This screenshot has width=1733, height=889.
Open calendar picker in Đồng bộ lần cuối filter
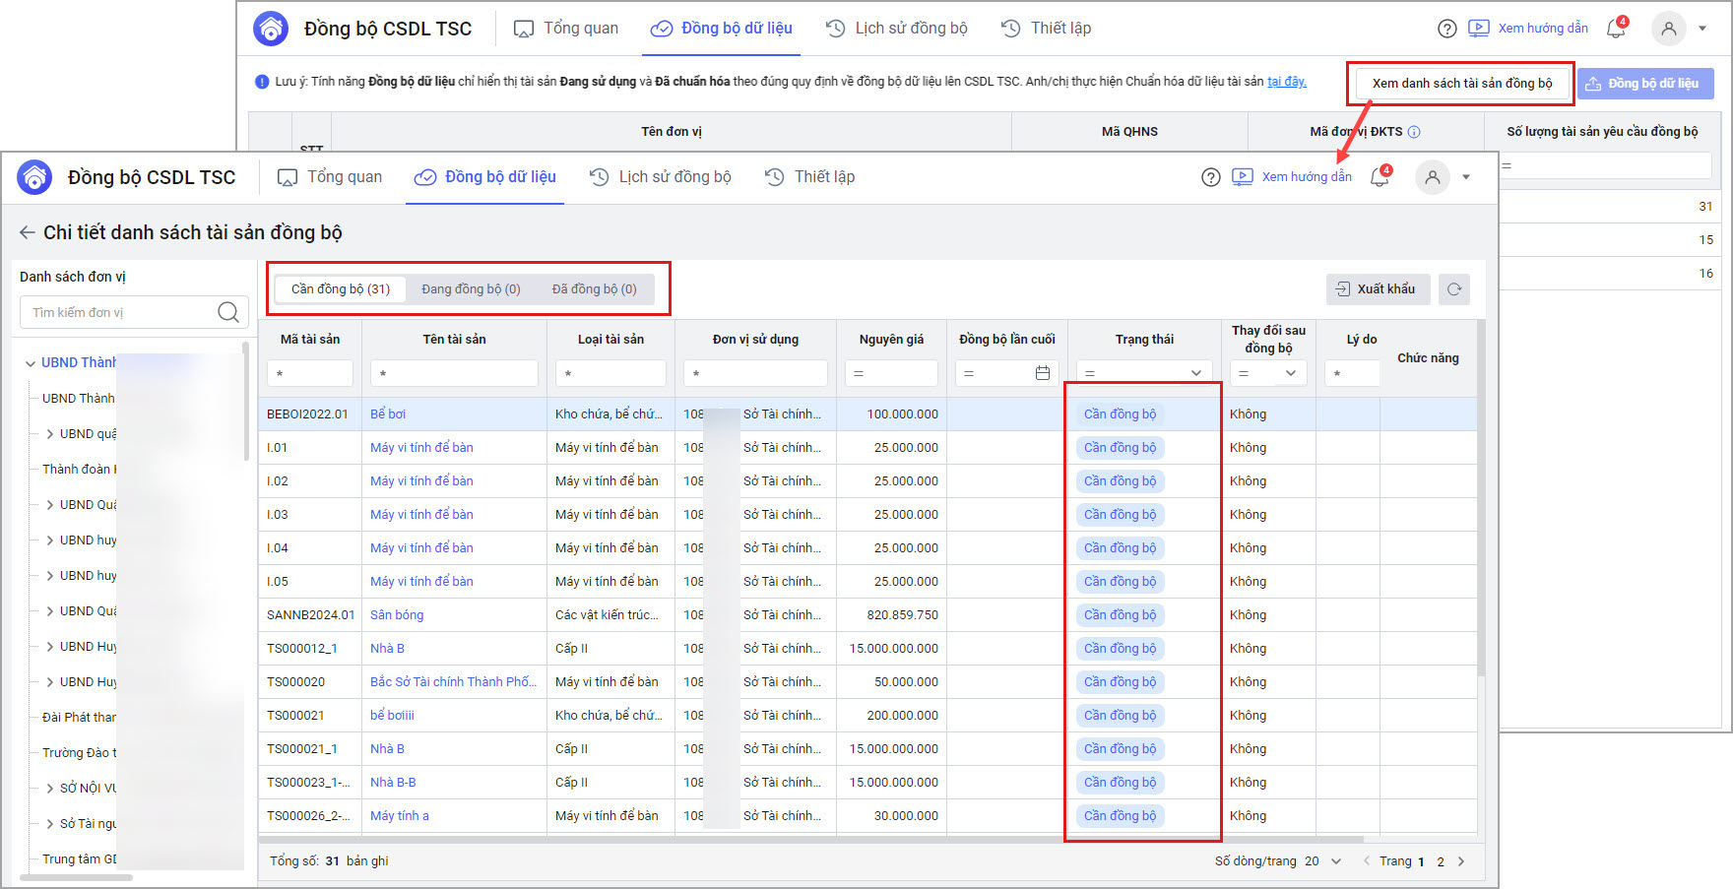click(1043, 373)
